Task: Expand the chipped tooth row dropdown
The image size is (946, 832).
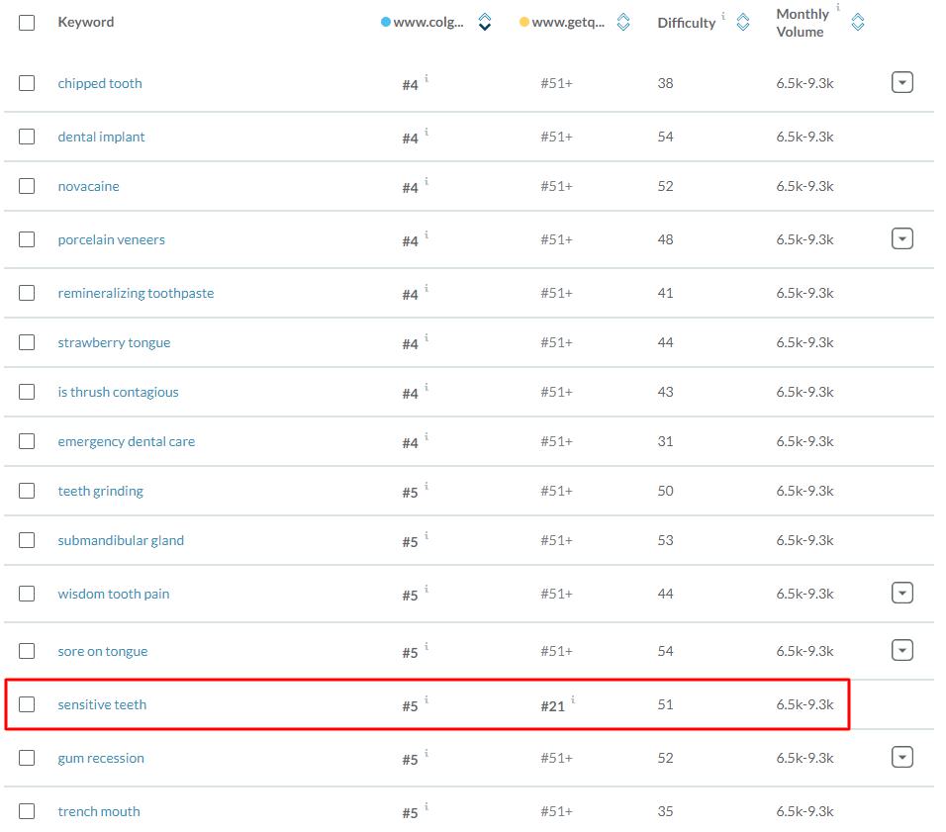Action: coord(901,83)
